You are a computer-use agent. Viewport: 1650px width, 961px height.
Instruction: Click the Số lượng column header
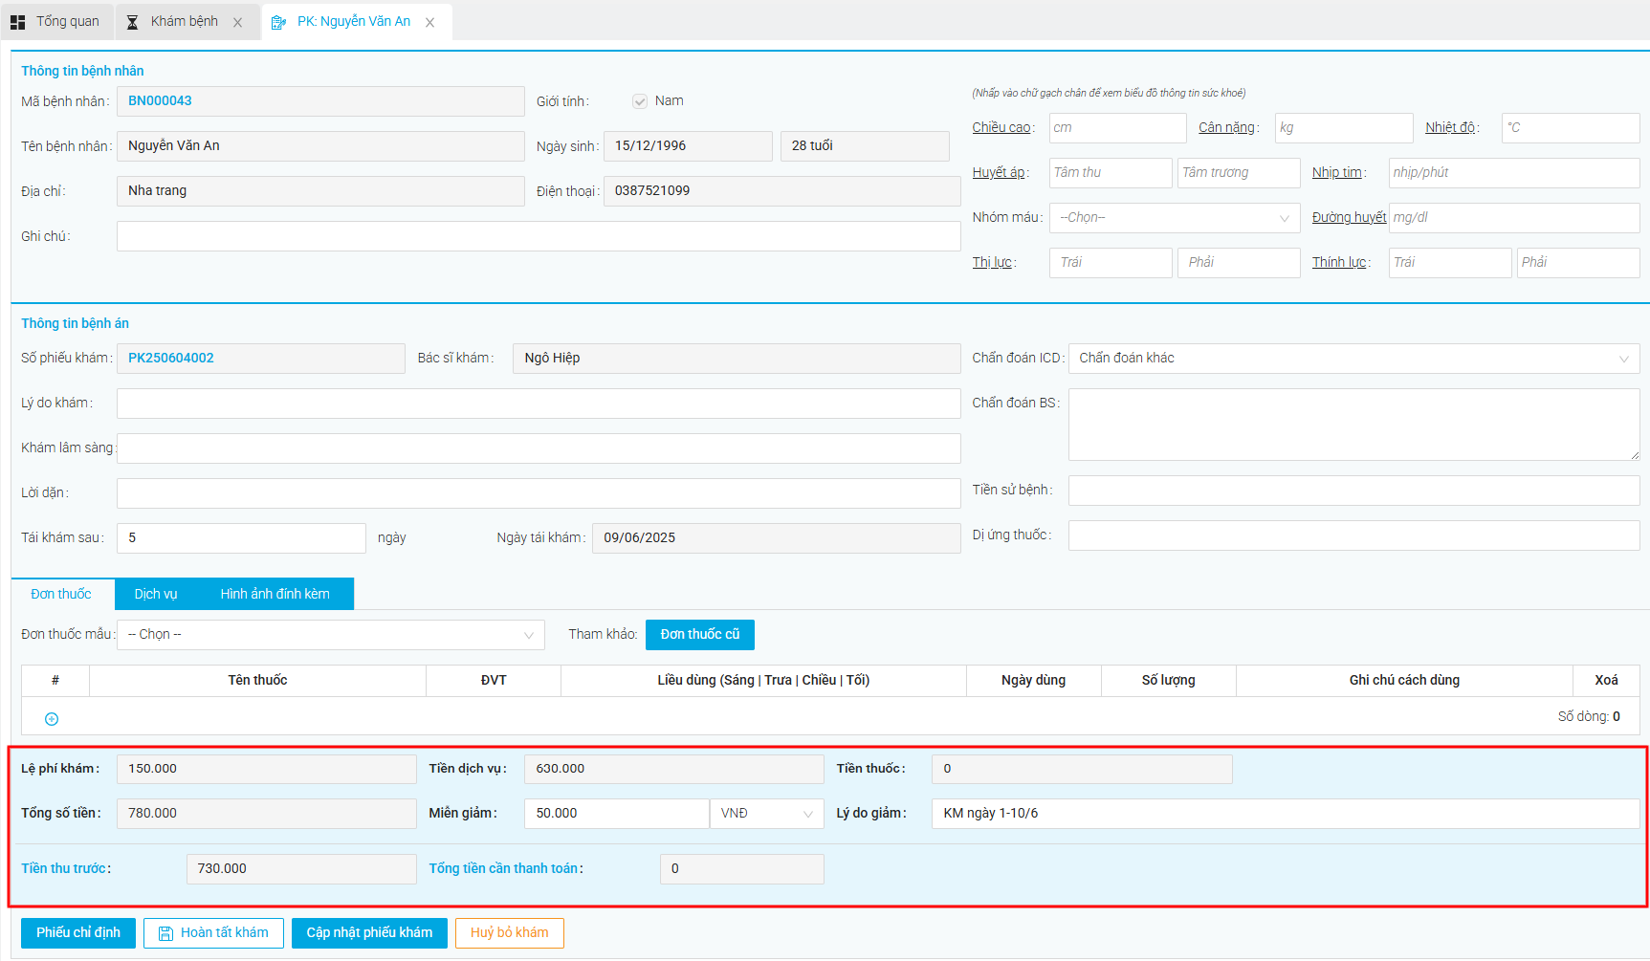click(x=1168, y=681)
